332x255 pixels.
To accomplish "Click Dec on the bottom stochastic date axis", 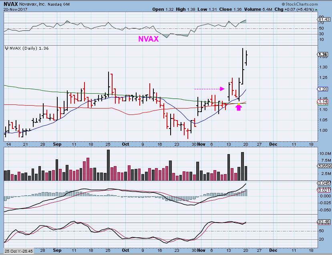I will [273, 250].
